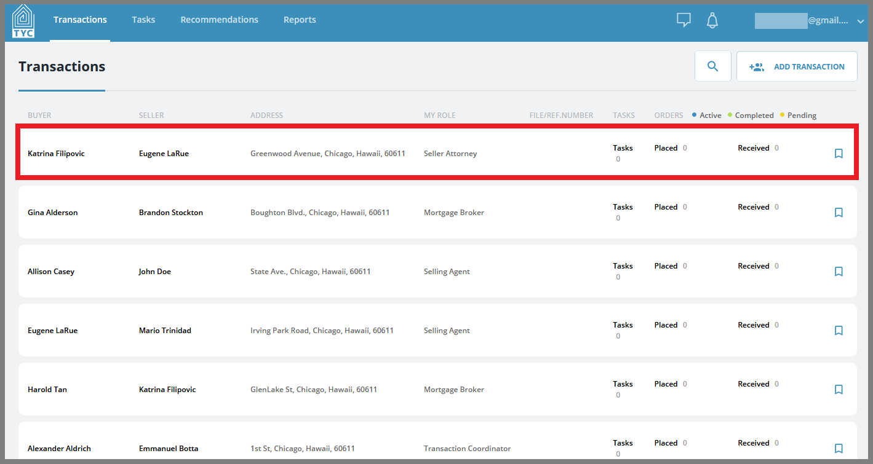Open State Ave. transaction row
The image size is (873, 464).
[x=437, y=272]
